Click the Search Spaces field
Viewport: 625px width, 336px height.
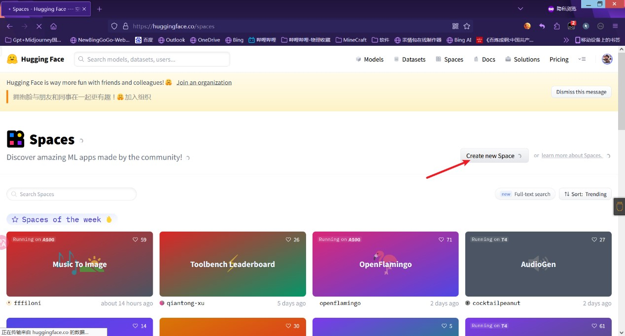click(x=71, y=194)
